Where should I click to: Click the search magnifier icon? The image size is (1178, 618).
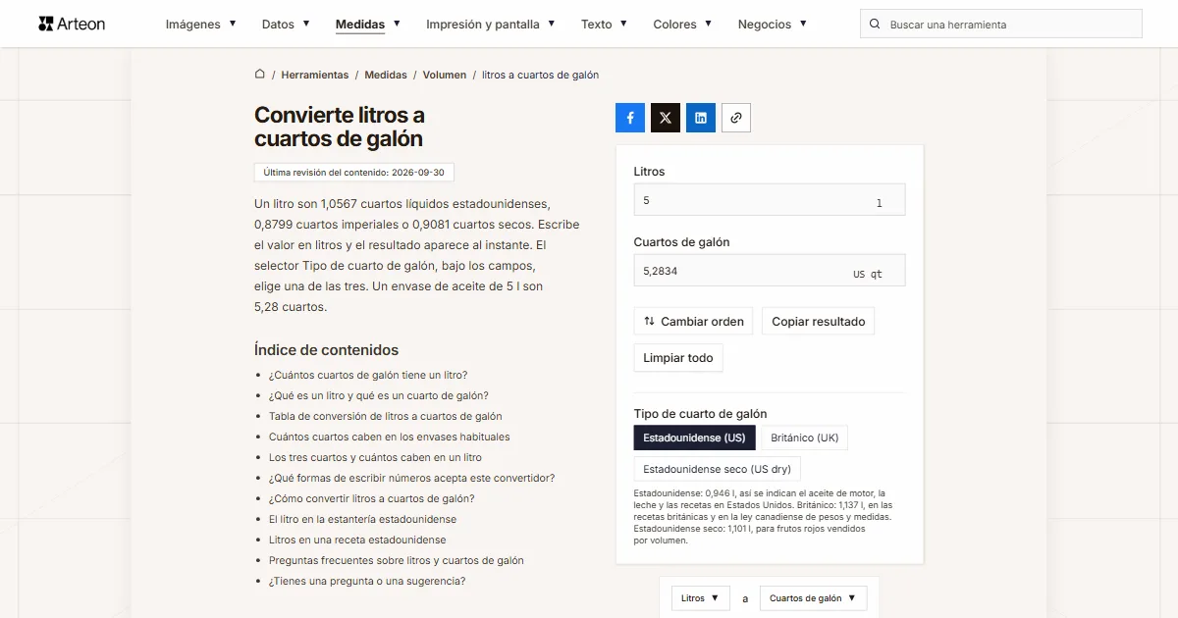(875, 25)
